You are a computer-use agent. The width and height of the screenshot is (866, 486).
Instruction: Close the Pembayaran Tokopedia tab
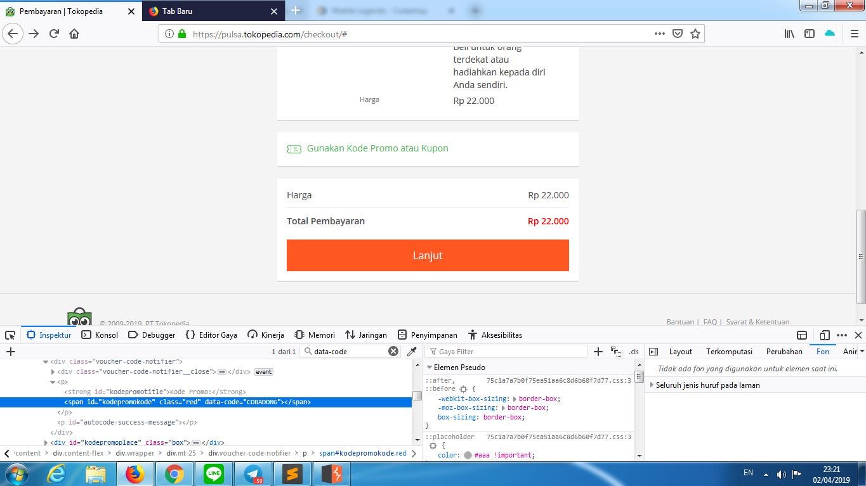click(131, 11)
